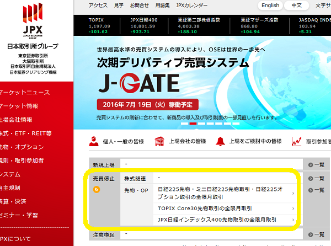
Task: Select the last banner slide indicator
Action: [x=236, y=124]
